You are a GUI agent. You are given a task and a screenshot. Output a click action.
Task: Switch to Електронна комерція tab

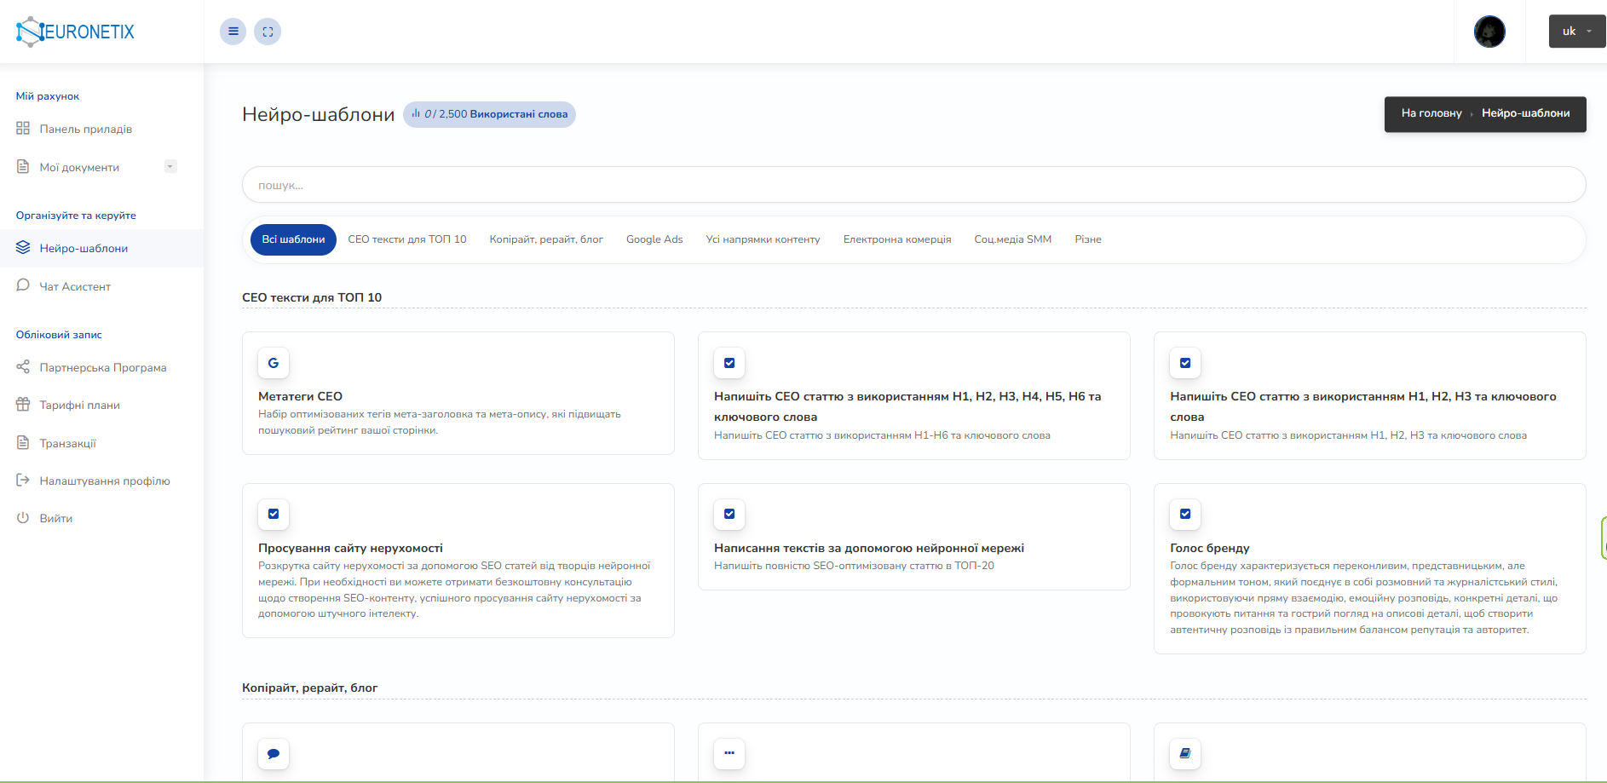point(896,239)
